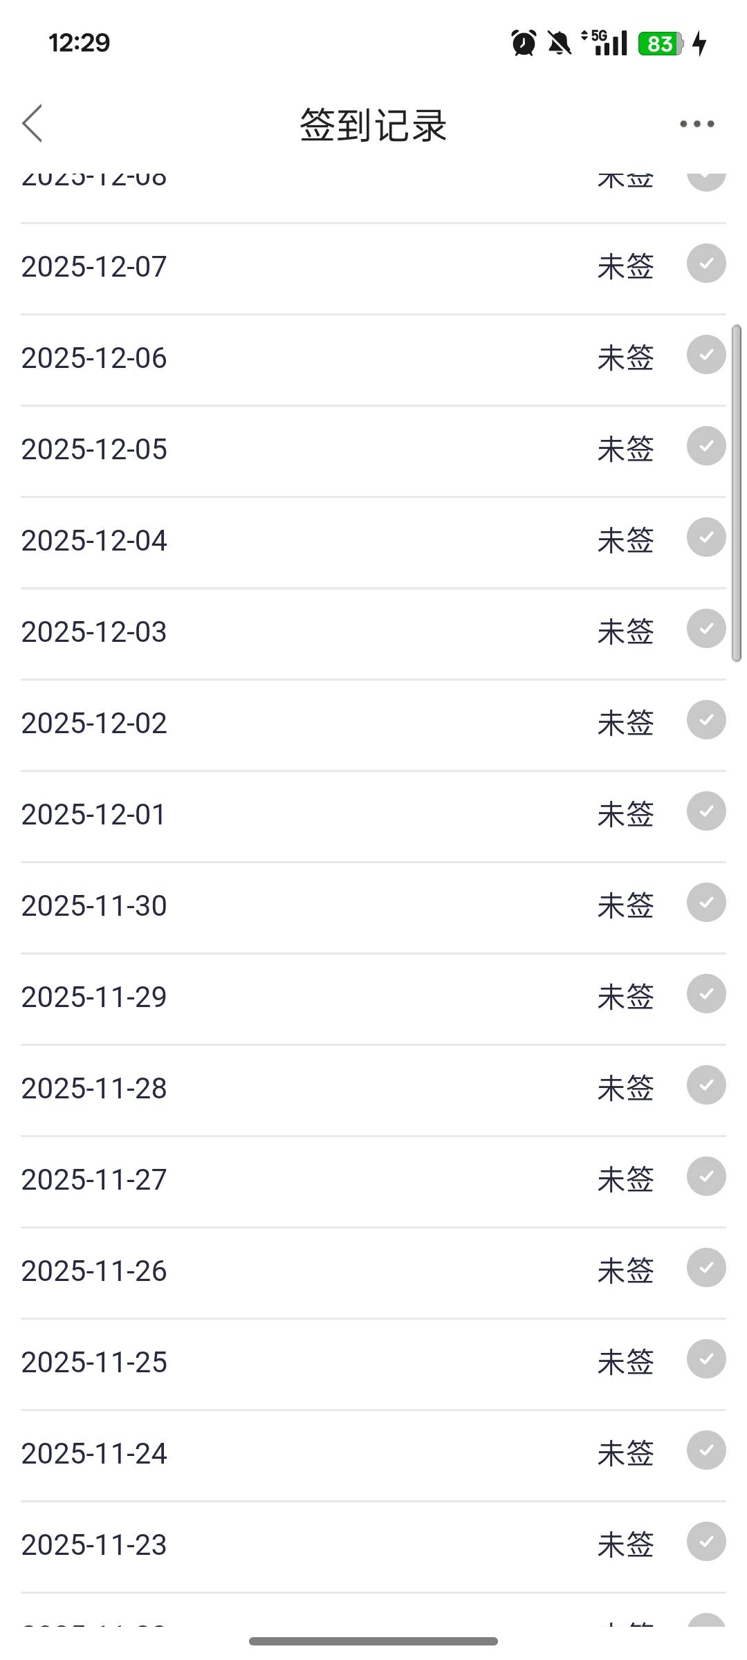This screenshot has height=1660, width=747.
Task: Toggle the check circle for 2025-12-04
Action: [x=706, y=537]
